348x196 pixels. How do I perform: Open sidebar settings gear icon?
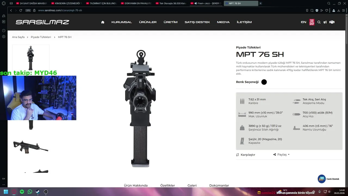coord(4,36)
